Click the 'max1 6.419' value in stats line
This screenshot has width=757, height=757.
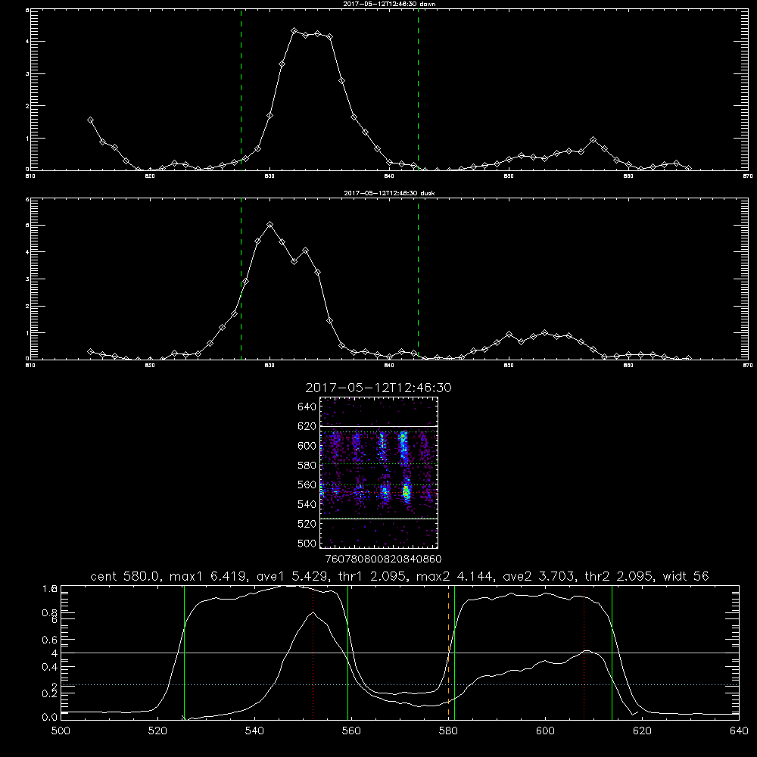[207, 576]
